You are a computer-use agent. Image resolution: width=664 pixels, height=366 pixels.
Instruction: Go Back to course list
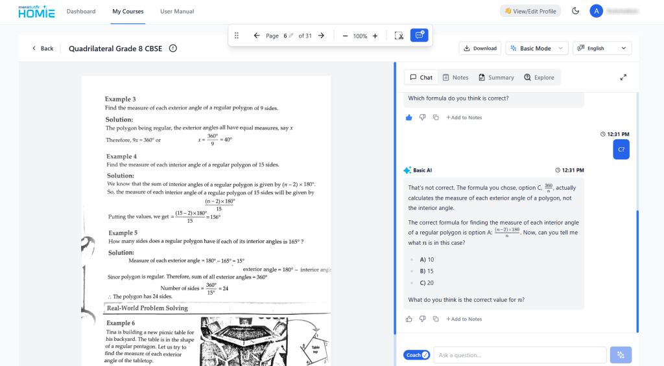43,48
